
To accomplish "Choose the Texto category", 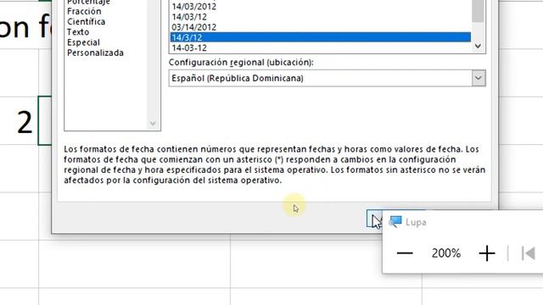I will click(x=78, y=32).
